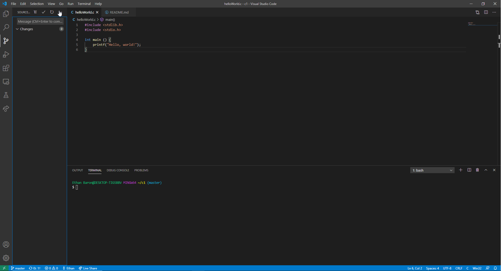Open the Terminal menu
The width and height of the screenshot is (501, 271).
84,4
